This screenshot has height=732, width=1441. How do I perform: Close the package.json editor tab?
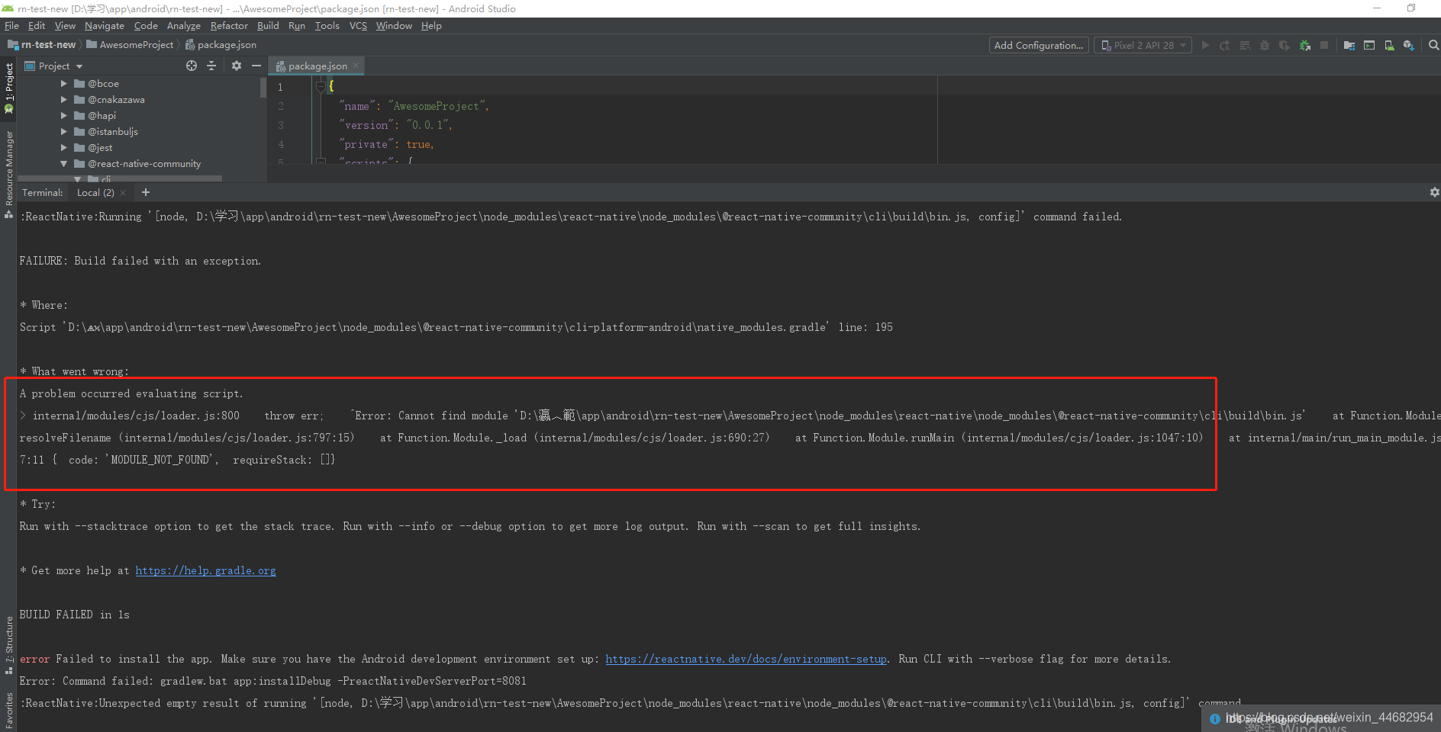pos(356,66)
